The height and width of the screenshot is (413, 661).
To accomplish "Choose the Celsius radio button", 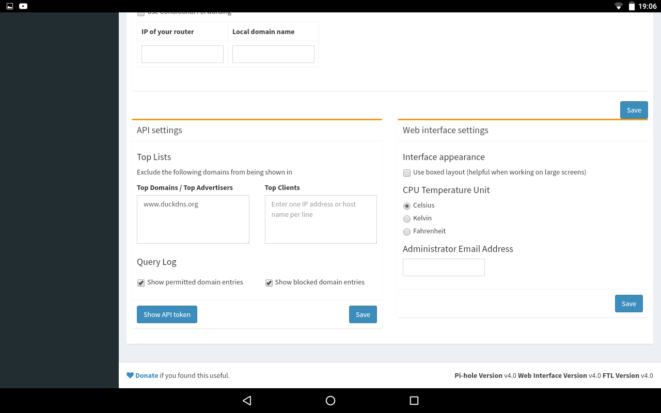I will pos(407,206).
